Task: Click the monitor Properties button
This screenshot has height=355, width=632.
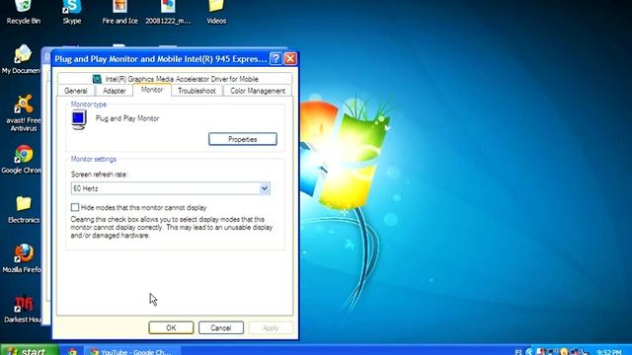Action: [243, 139]
